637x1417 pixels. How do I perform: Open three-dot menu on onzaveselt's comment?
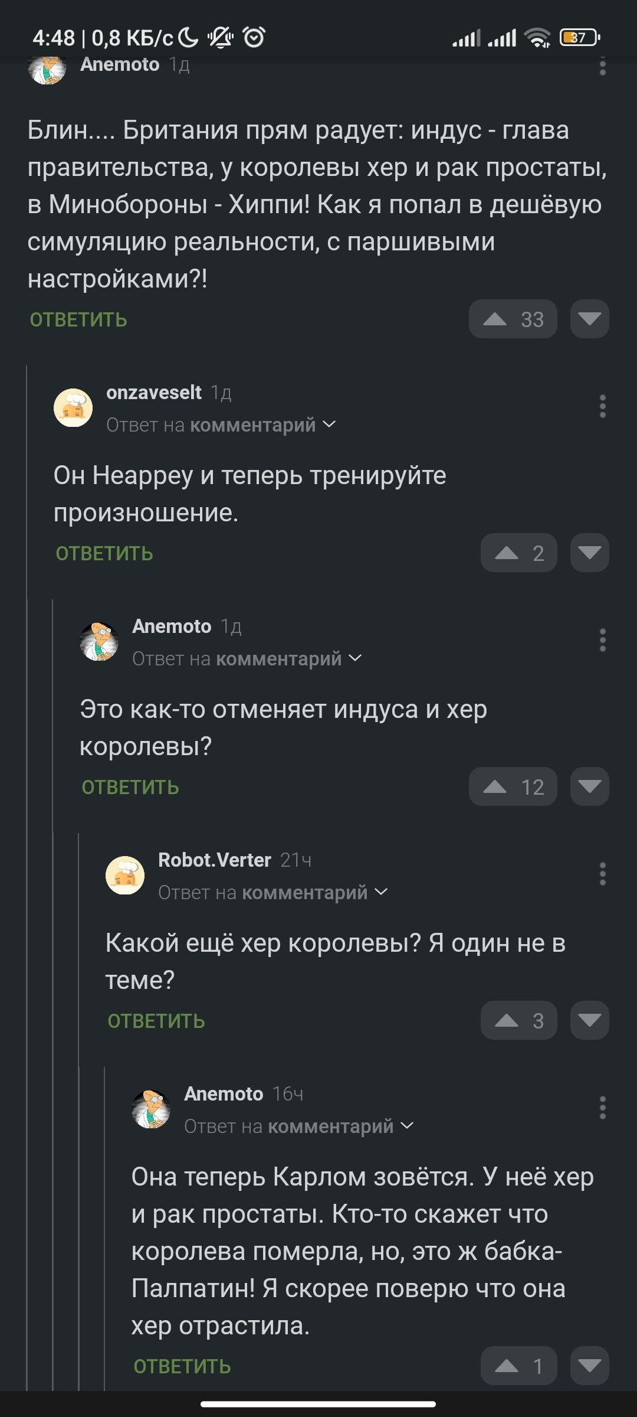(x=602, y=406)
